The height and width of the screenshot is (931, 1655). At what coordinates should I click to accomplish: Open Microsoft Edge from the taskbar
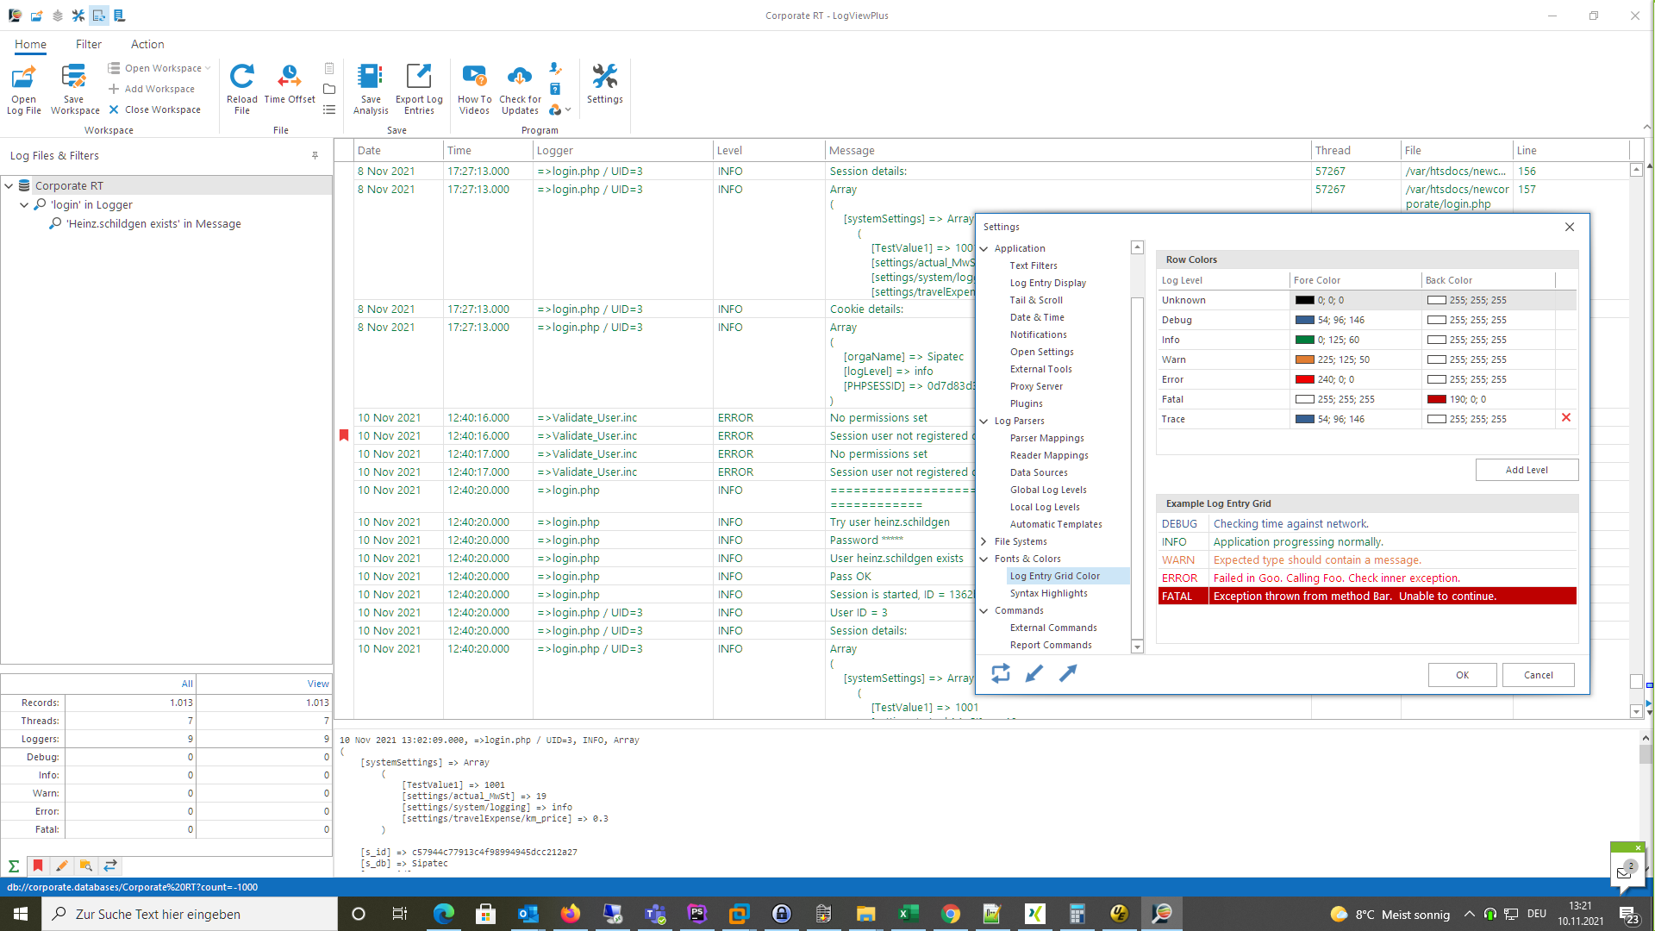(x=444, y=914)
